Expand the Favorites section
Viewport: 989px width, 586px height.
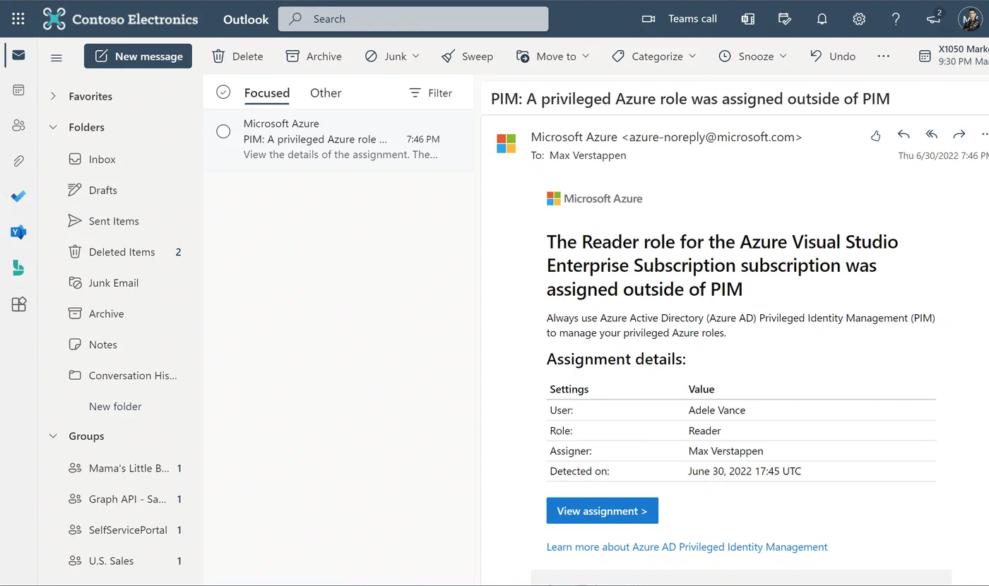click(53, 96)
